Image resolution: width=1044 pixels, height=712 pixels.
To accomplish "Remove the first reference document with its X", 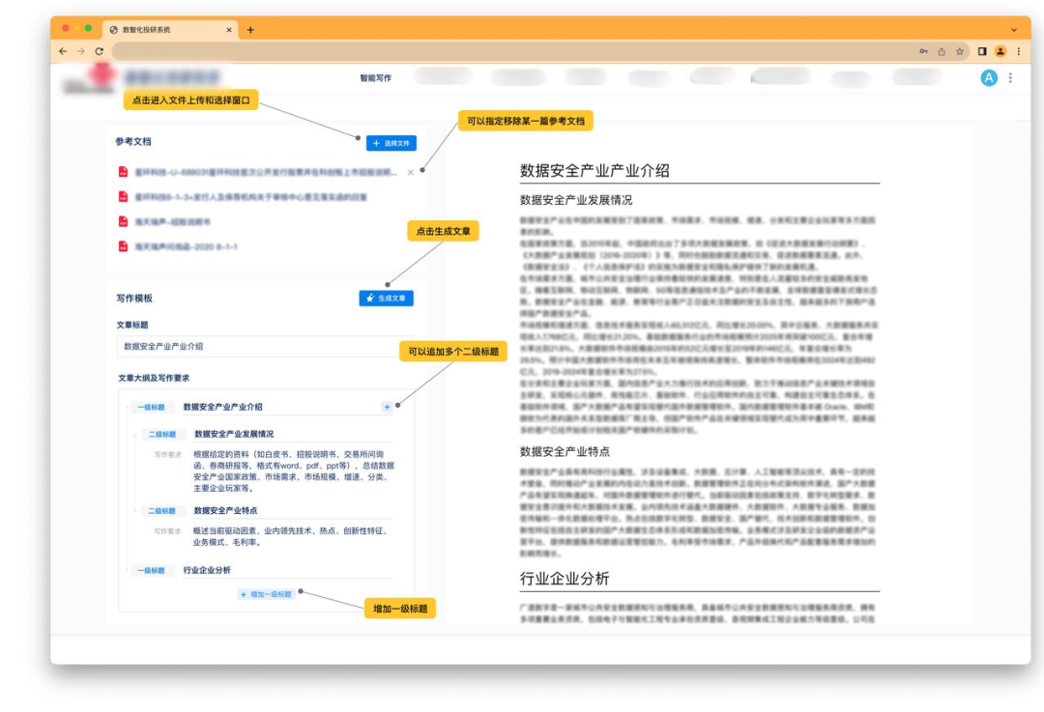I will 411,172.
